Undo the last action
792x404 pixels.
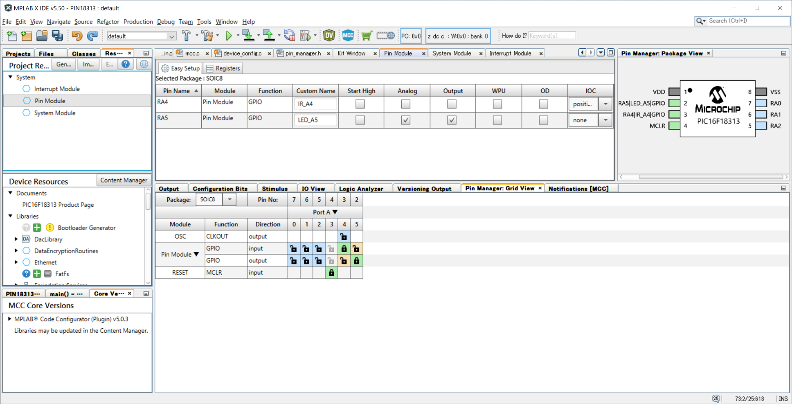click(x=77, y=36)
